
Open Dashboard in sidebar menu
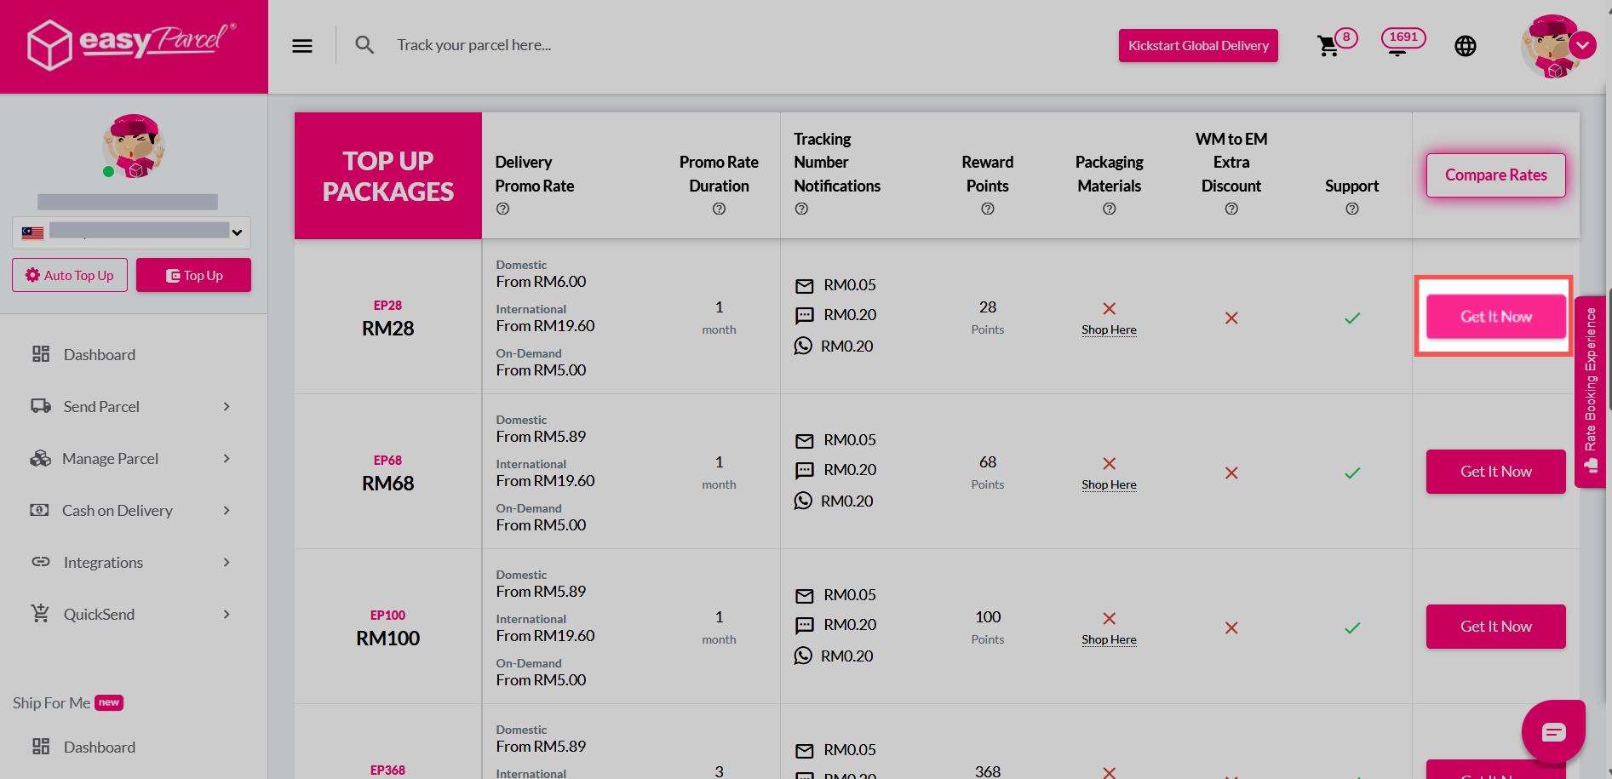(x=99, y=355)
